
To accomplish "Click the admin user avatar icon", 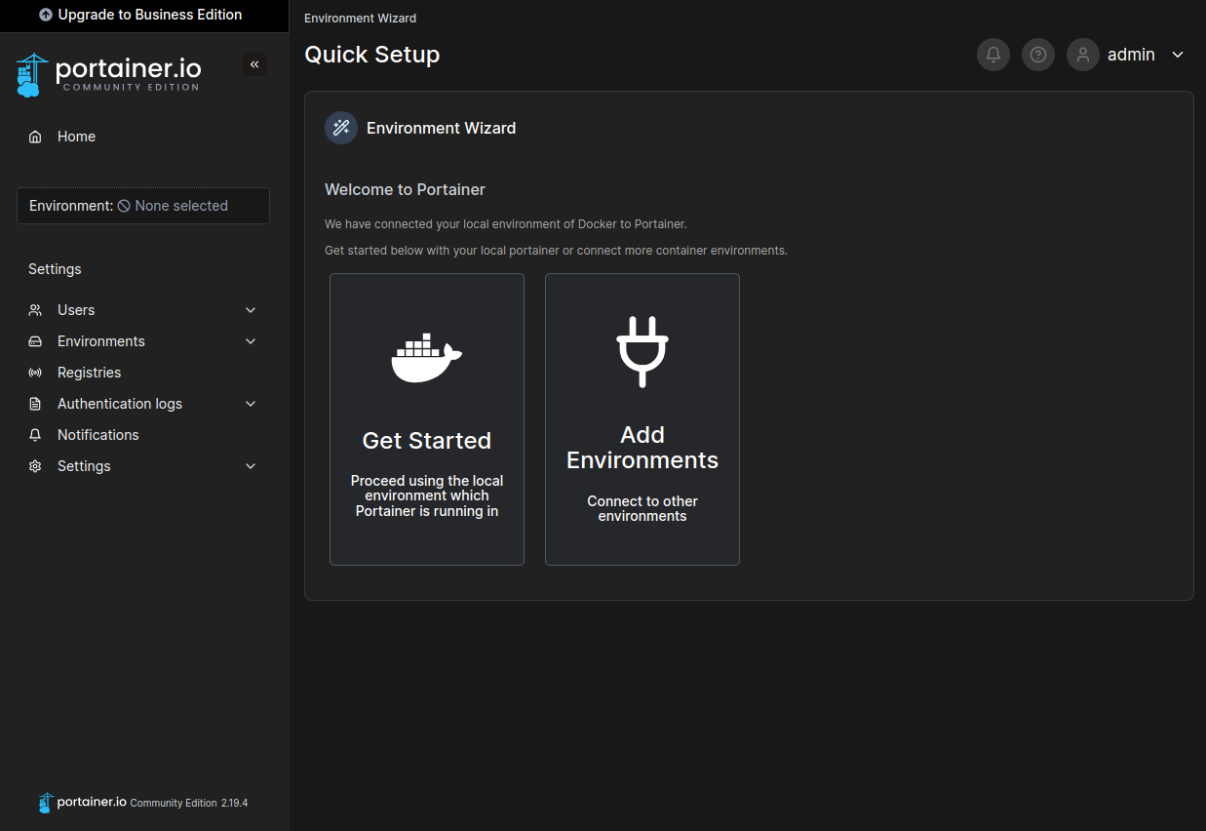I will coord(1083,55).
